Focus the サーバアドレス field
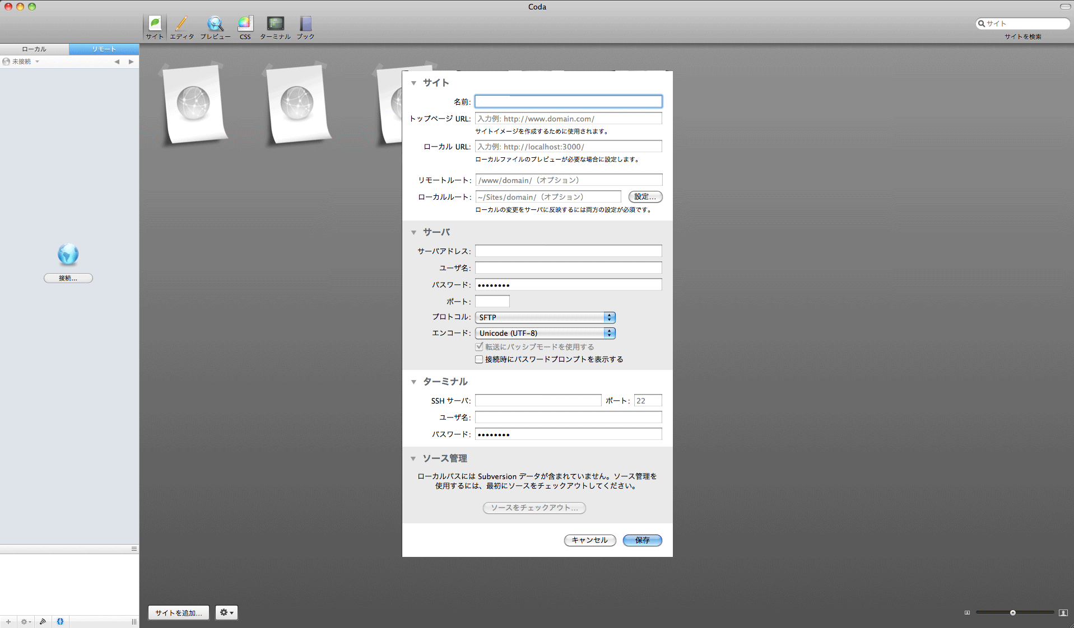The width and height of the screenshot is (1074, 628). [x=569, y=251]
